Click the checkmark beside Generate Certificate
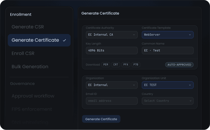The width and height of the screenshot is (210, 130). click(x=64, y=40)
